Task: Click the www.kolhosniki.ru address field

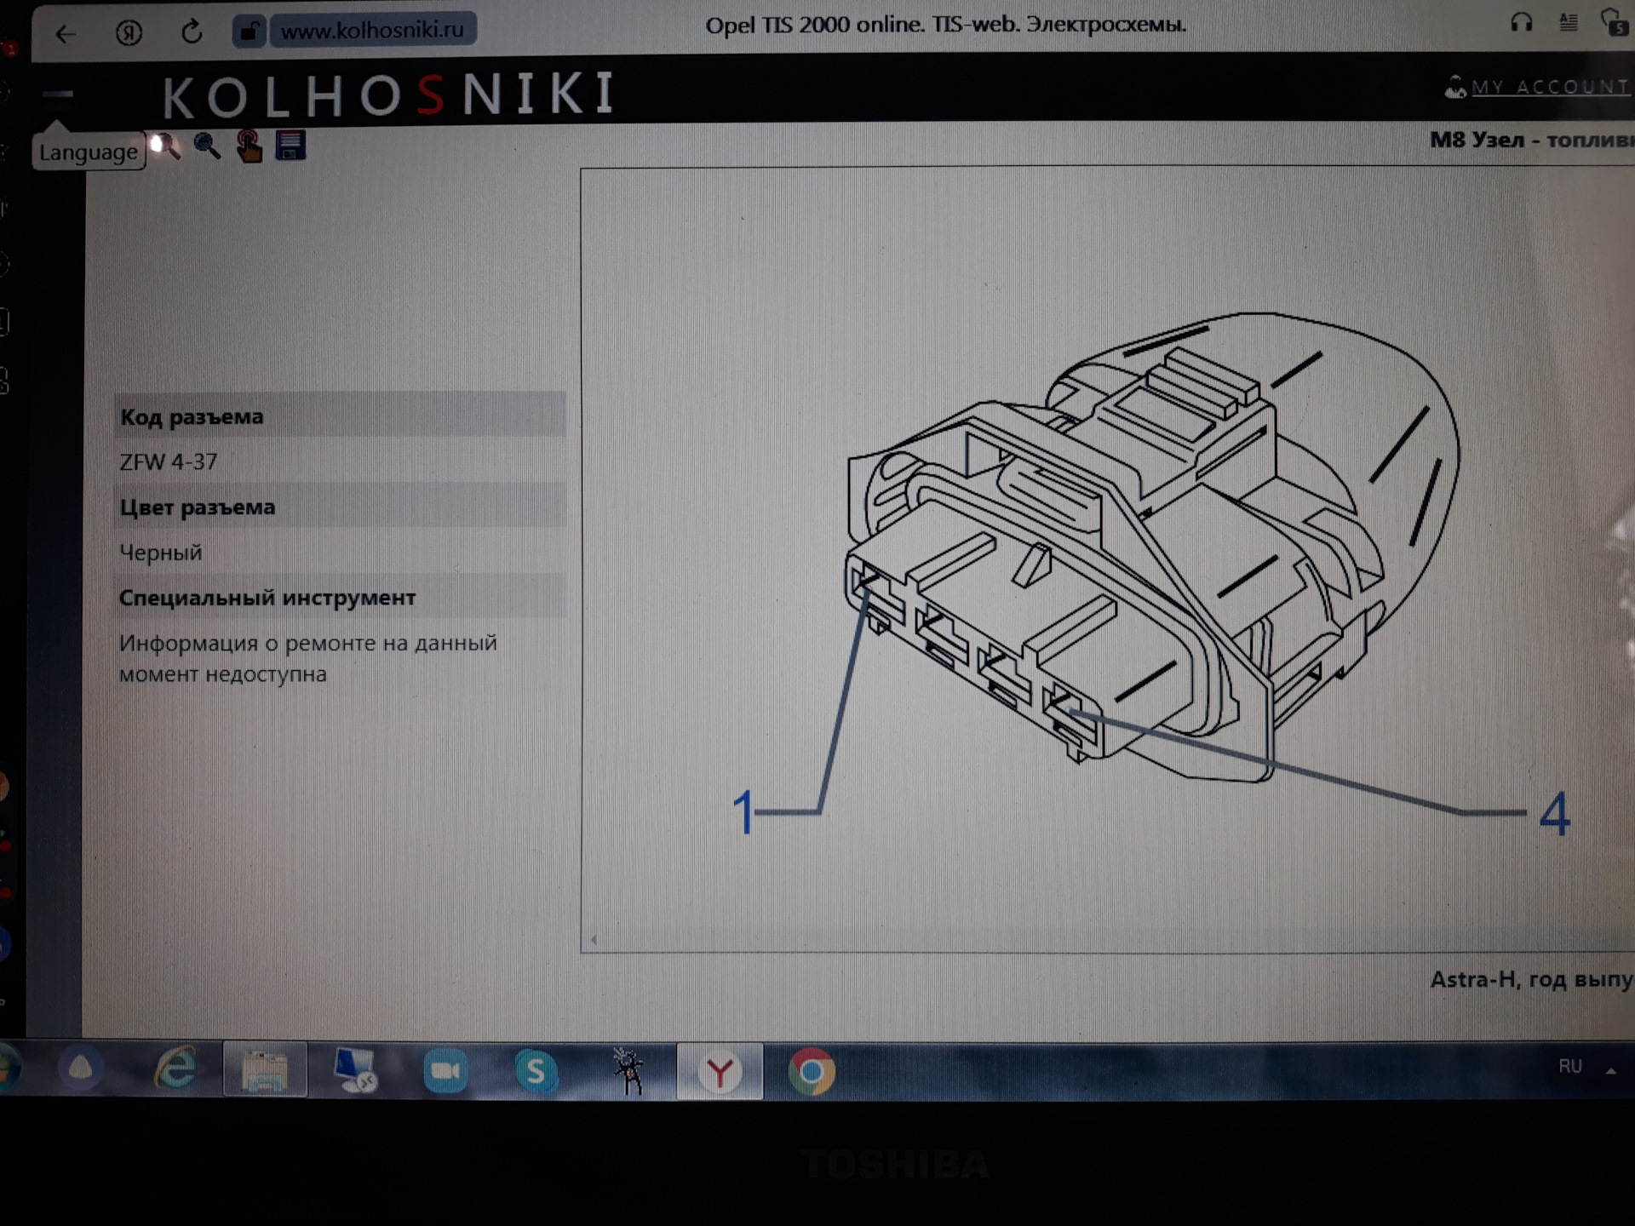Action: tap(372, 31)
